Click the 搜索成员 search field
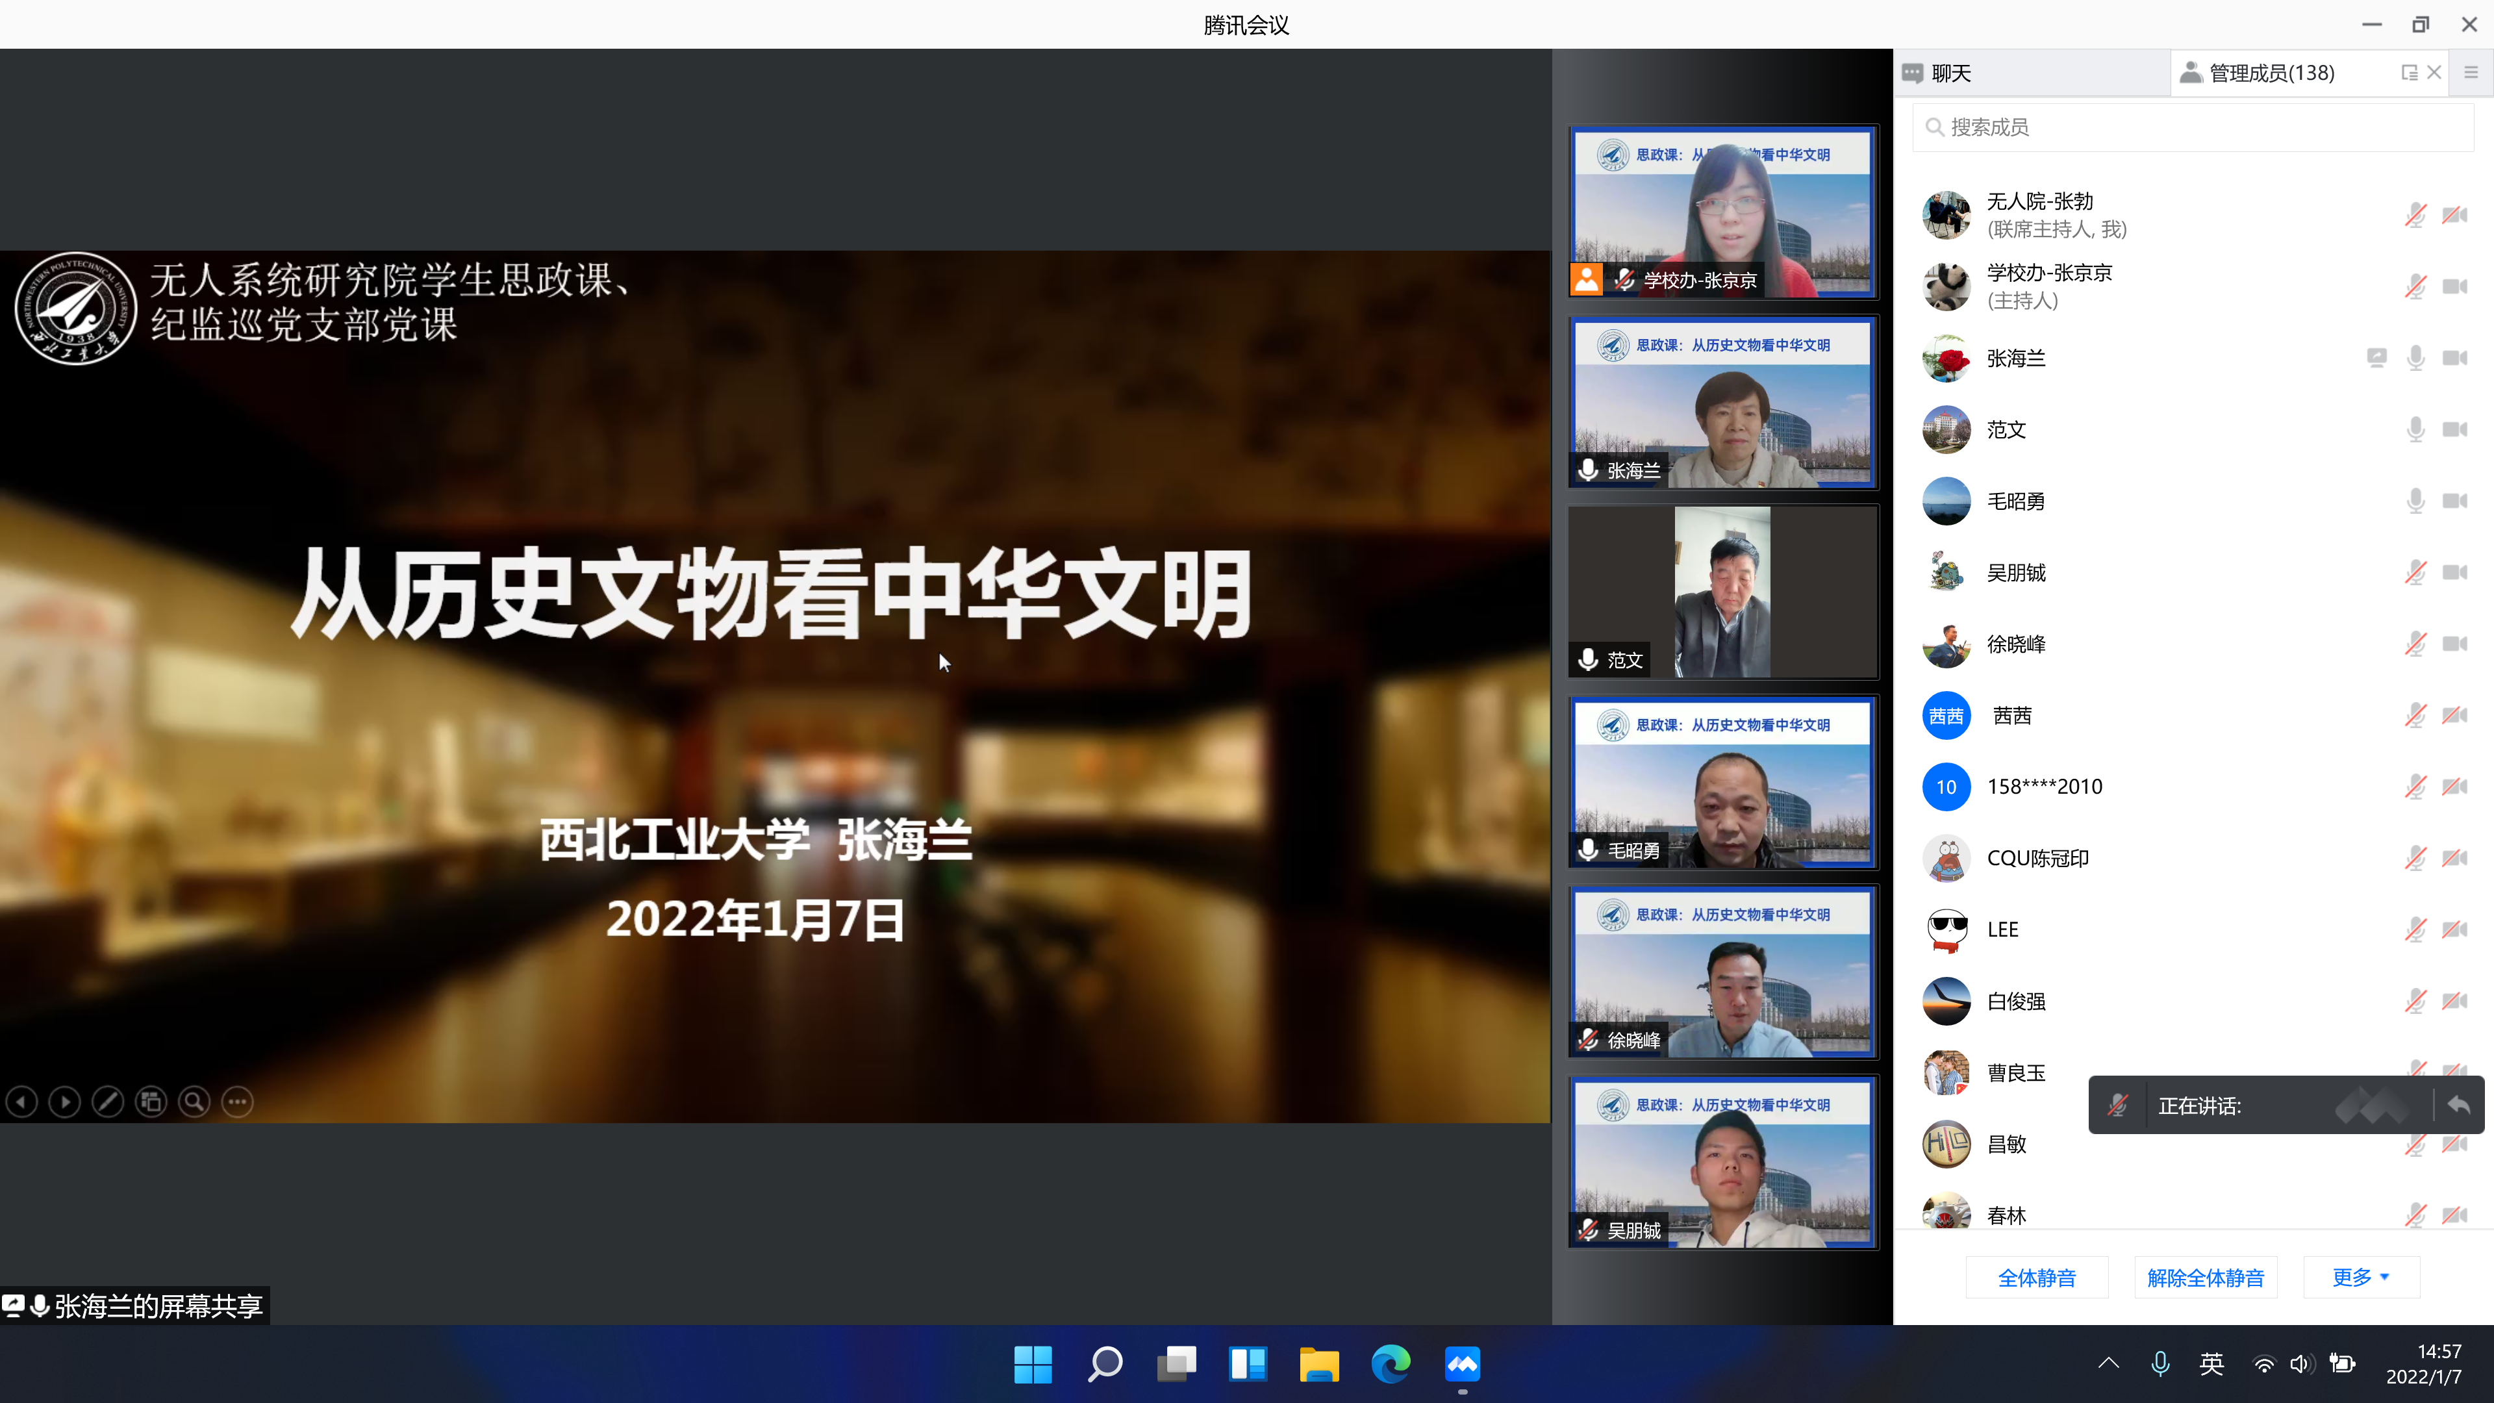 pyautogui.click(x=2193, y=127)
